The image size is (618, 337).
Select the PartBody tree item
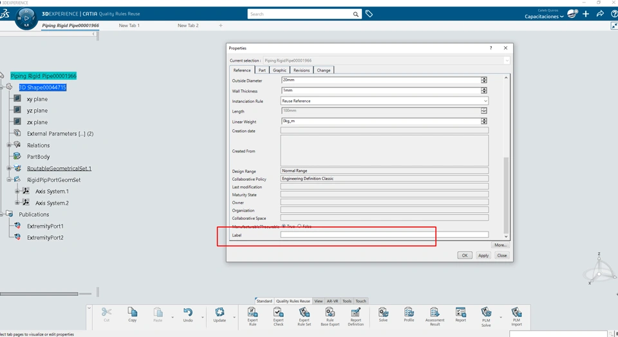[38, 157]
